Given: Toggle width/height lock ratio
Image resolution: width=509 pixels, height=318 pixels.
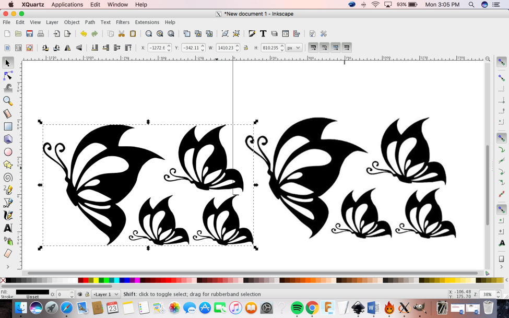Looking at the screenshot, I should (x=246, y=48).
